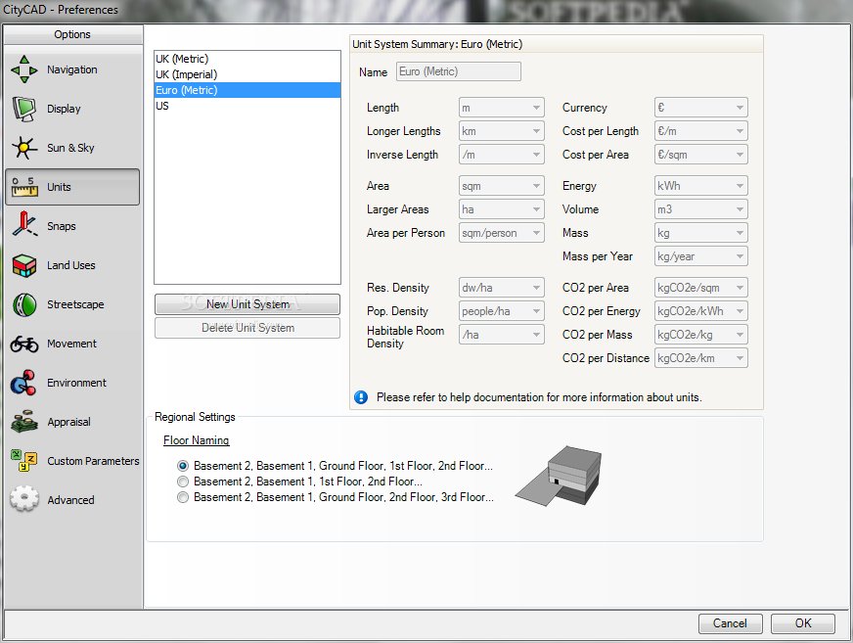Click the unit system Name field
The height and width of the screenshot is (643, 853).
click(458, 71)
